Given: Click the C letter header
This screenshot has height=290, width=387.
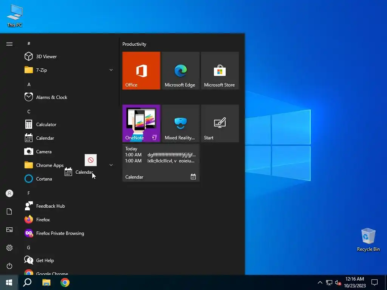Looking at the screenshot, I should pyautogui.click(x=29, y=111).
